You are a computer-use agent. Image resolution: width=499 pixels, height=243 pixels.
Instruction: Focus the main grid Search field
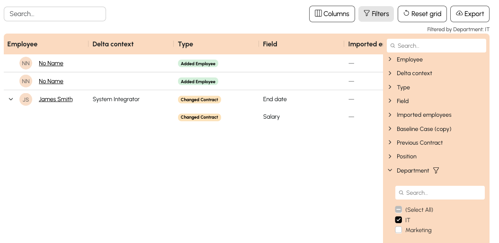point(55,14)
